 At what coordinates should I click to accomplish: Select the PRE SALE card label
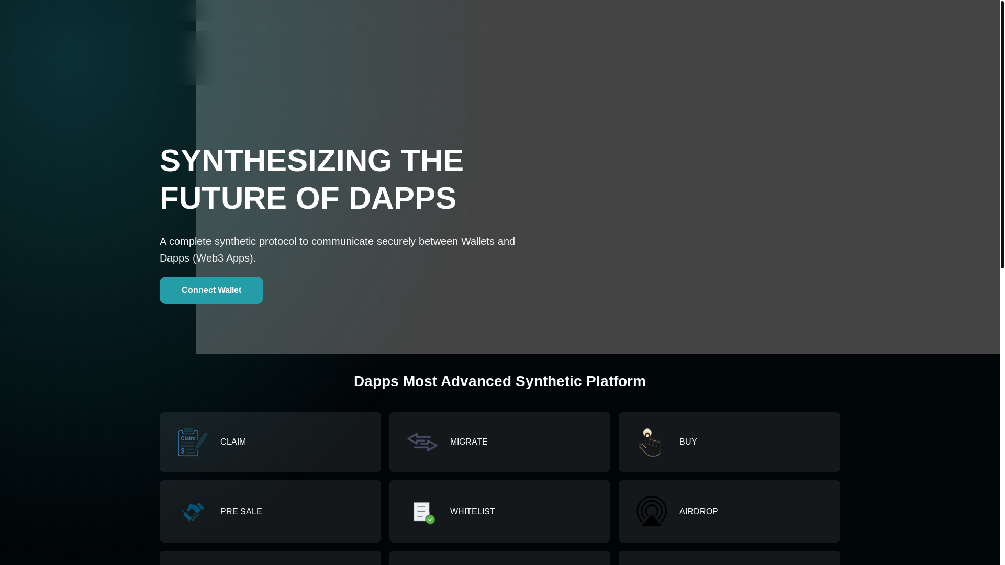(x=241, y=512)
